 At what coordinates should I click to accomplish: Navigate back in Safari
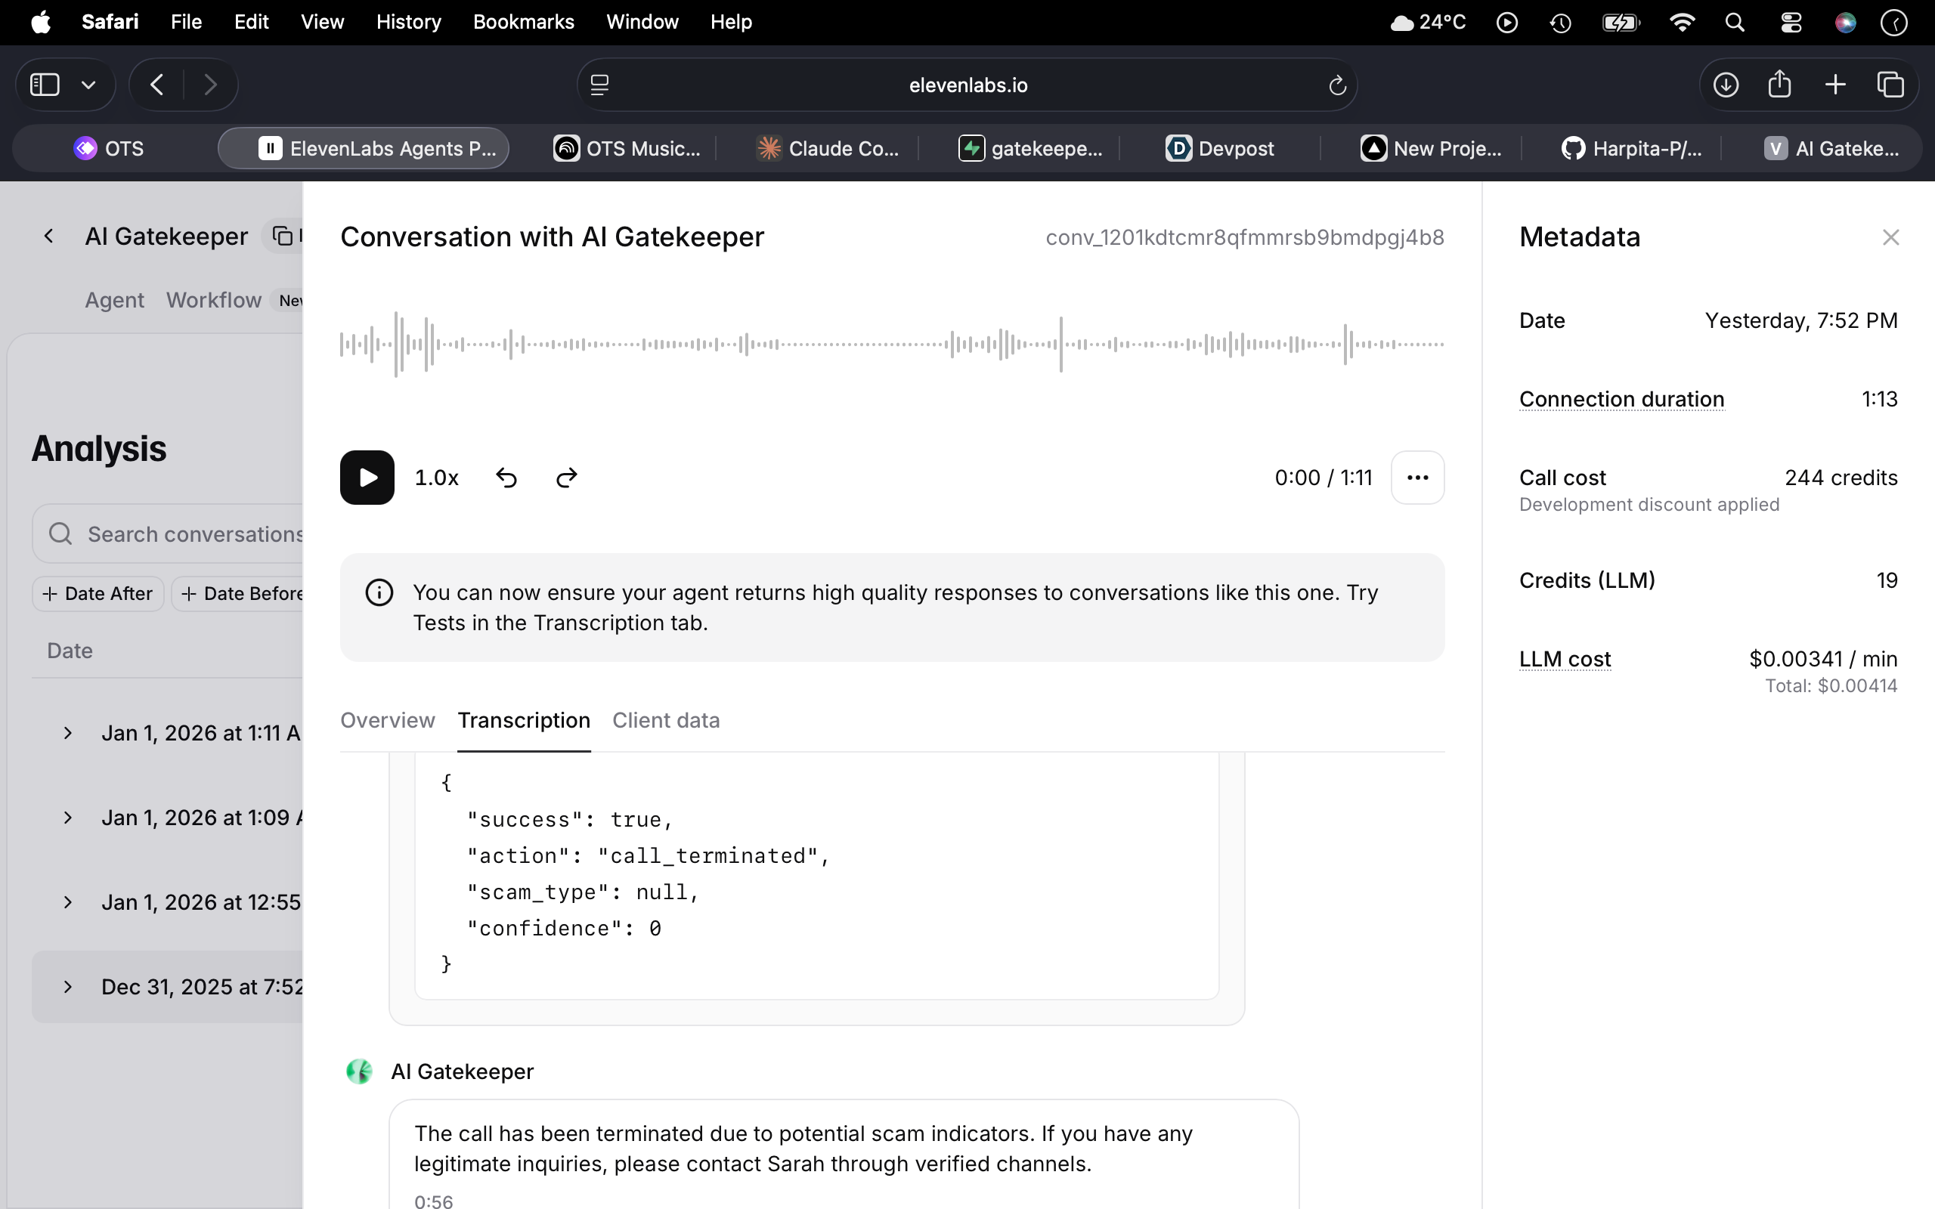pos(156,85)
